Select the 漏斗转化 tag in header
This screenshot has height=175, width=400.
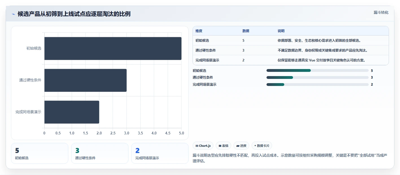click(381, 12)
